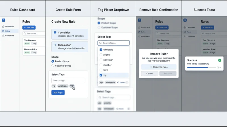Click Rules document icon in Success Toast sidebar

point(185,32)
